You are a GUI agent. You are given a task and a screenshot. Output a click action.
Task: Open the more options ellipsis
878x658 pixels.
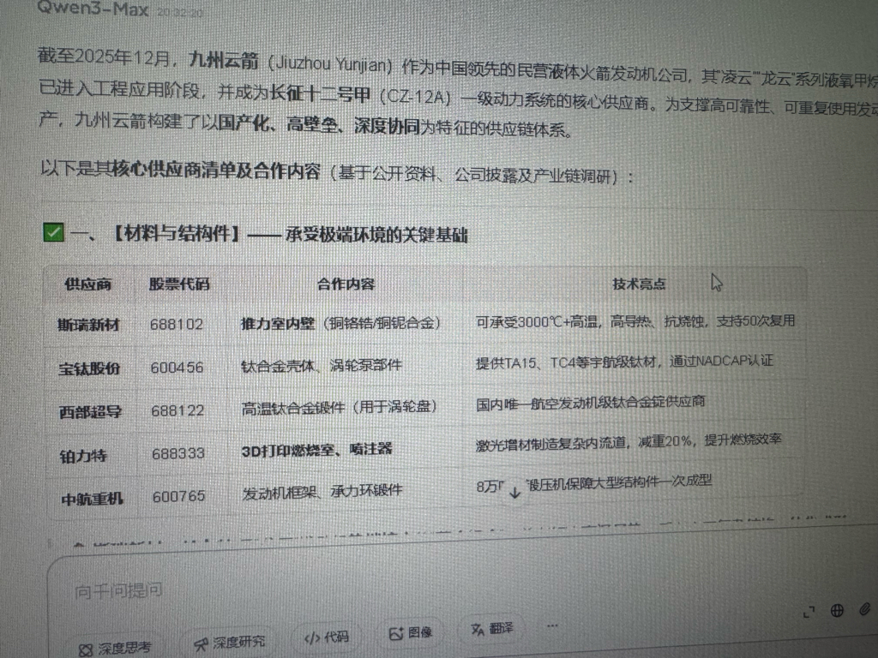pyautogui.click(x=552, y=625)
